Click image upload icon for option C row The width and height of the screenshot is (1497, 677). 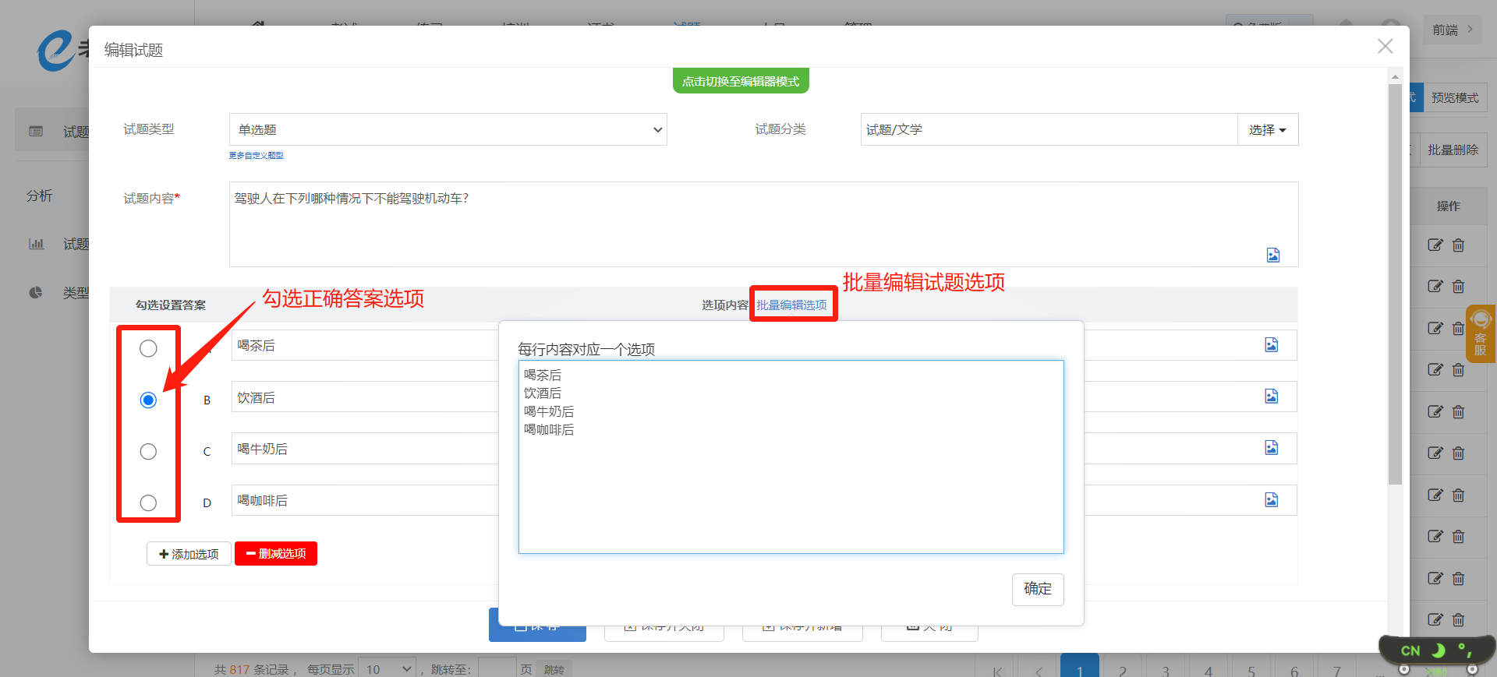1271,448
